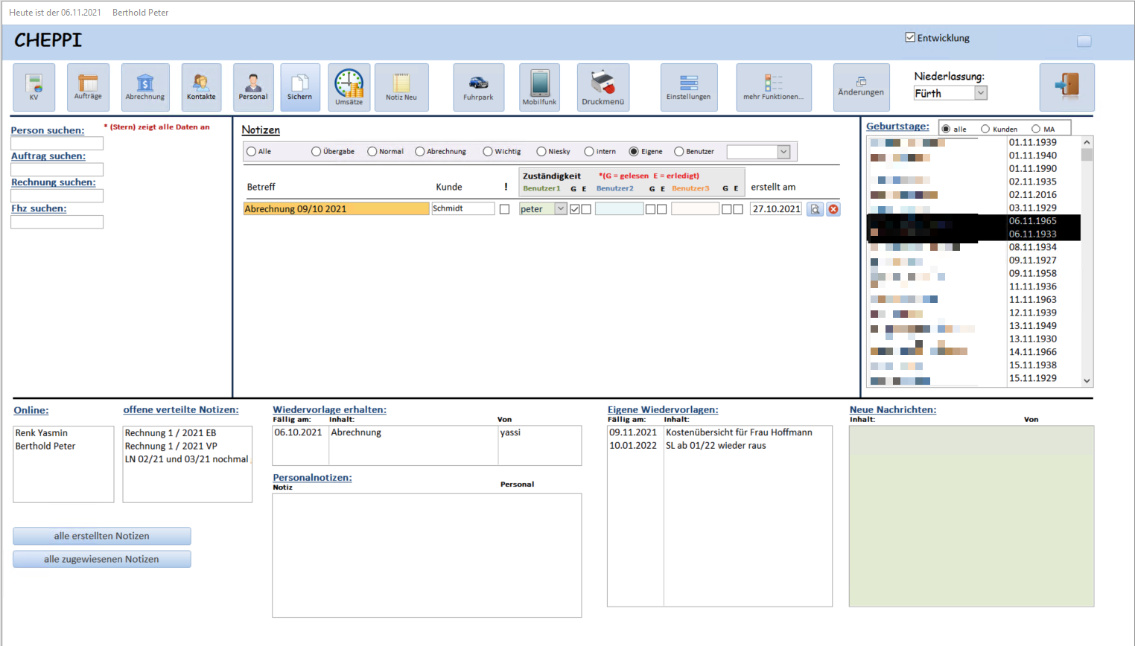Click alle erstellten Notizen button
The width and height of the screenshot is (1135, 646).
pos(102,536)
